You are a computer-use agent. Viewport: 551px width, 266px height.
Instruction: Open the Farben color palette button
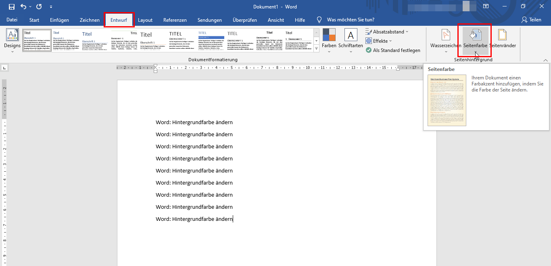tap(329, 41)
